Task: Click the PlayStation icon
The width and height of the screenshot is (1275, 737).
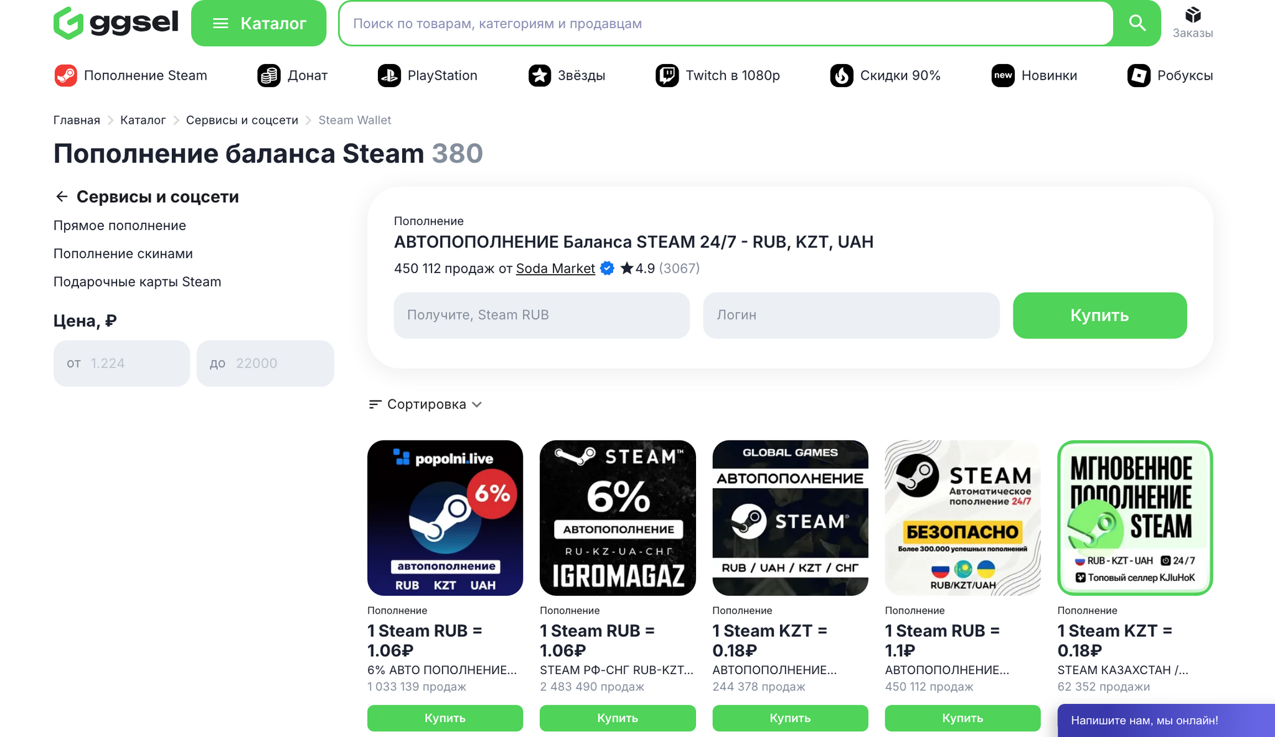Action: point(389,75)
